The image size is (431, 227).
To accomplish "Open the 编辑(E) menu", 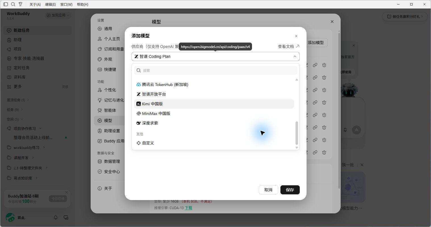I will point(51,4).
